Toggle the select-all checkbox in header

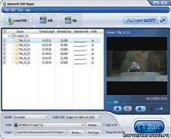pos(5,31)
